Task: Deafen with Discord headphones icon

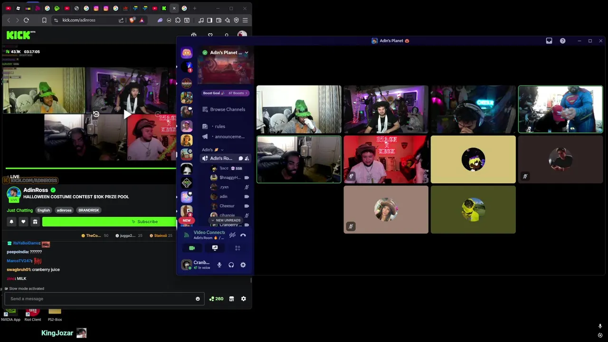Action: [x=231, y=265]
